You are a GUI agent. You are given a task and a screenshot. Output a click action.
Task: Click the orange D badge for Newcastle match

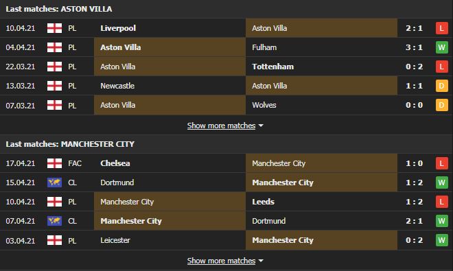coord(441,86)
